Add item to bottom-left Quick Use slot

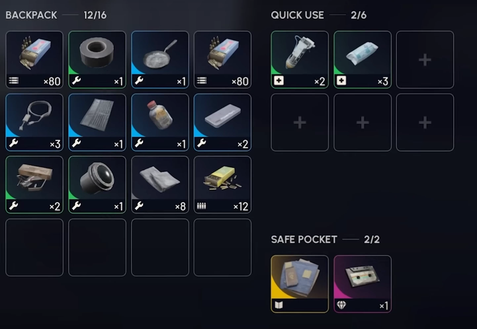[x=300, y=122]
